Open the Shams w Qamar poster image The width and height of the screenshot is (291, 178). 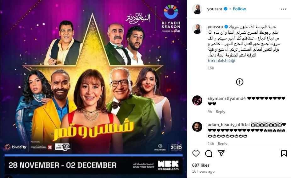(93, 89)
